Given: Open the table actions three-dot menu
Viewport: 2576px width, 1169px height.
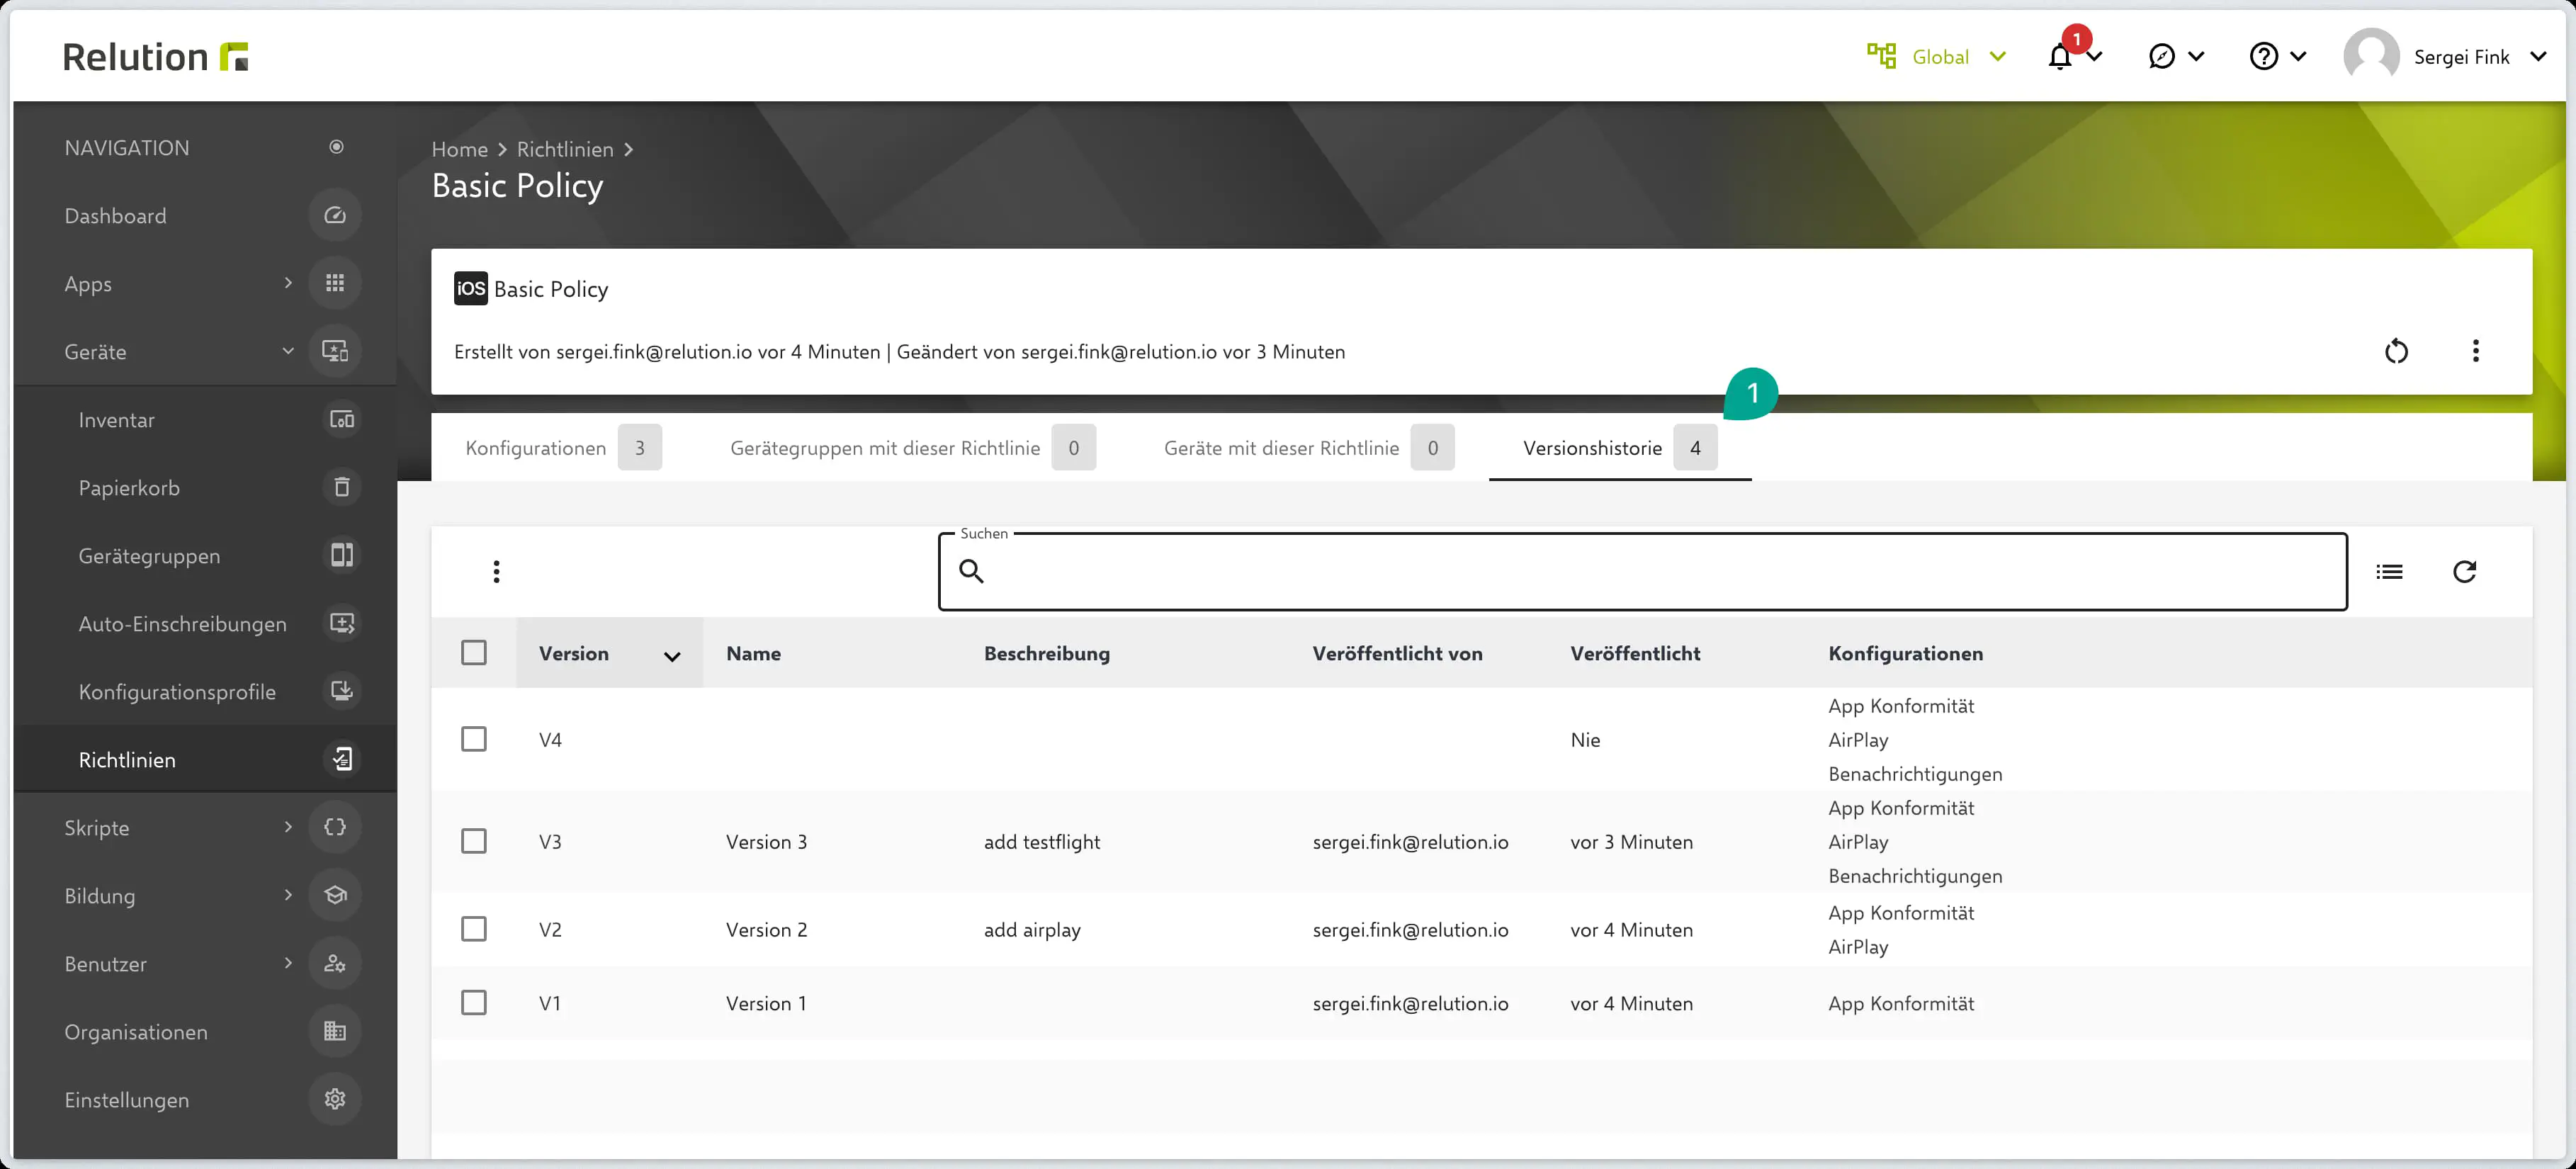Looking at the screenshot, I should (x=496, y=571).
